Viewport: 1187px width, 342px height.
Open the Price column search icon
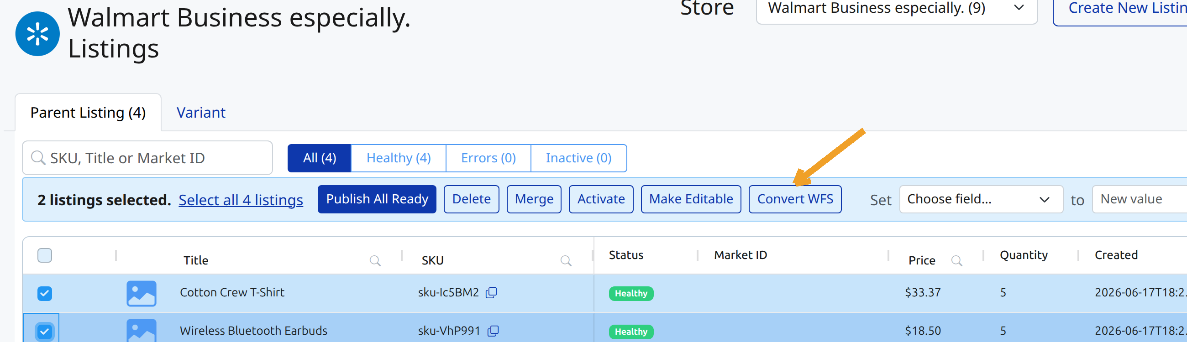coord(956,260)
